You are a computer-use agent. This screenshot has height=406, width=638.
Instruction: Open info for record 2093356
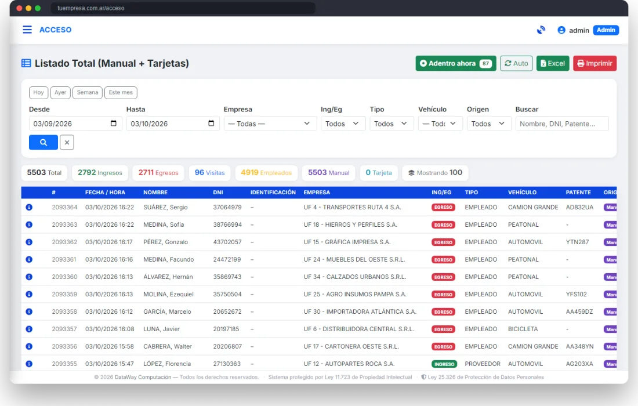coord(29,347)
